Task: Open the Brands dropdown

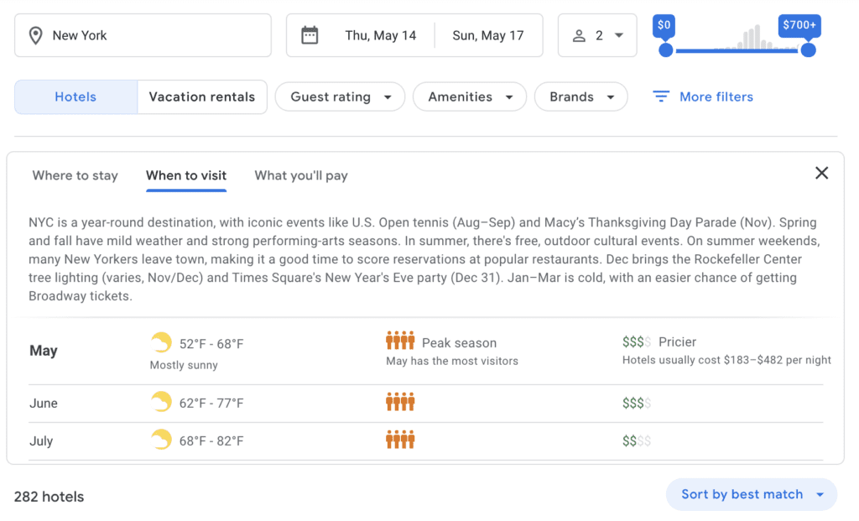Action: tap(580, 96)
